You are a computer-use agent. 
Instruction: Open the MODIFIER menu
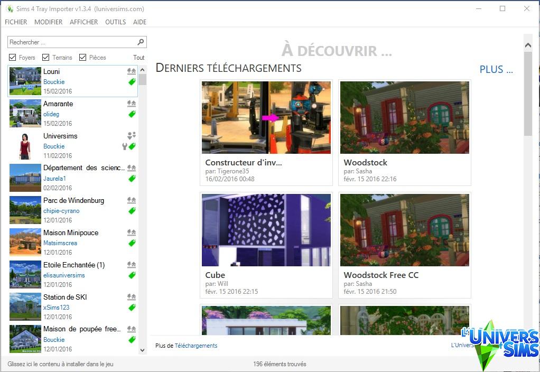(48, 22)
